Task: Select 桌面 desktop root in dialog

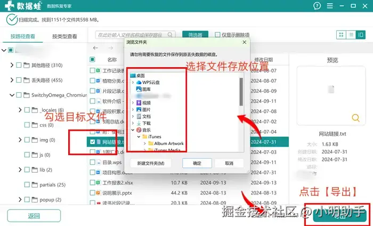Action: tap(137, 75)
